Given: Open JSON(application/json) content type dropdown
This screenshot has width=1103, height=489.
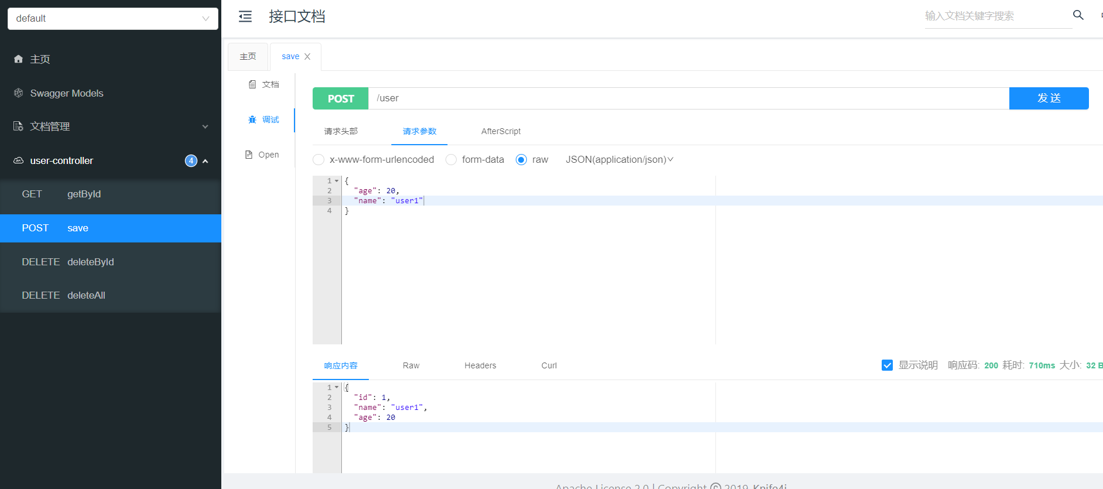Looking at the screenshot, I should 619,160.
